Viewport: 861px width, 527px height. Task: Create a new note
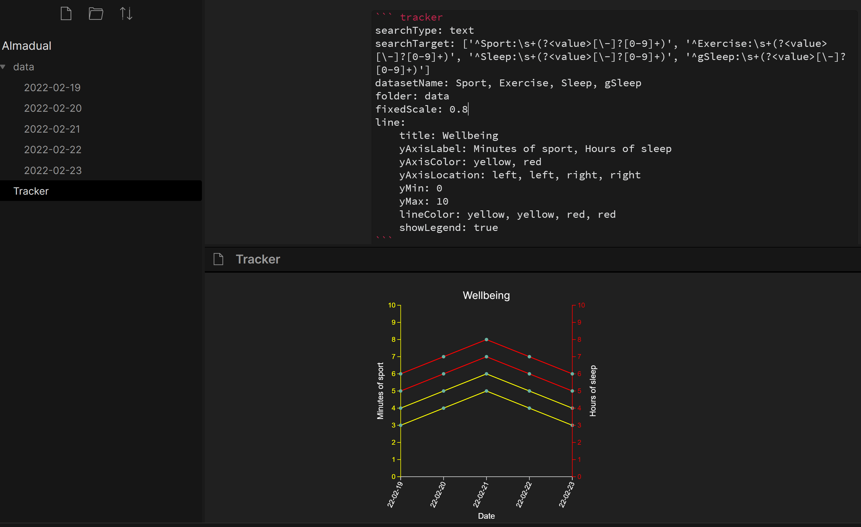(x=66, y=13)
